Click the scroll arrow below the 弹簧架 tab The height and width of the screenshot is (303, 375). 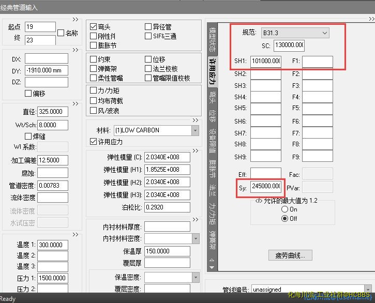[211, 267]
